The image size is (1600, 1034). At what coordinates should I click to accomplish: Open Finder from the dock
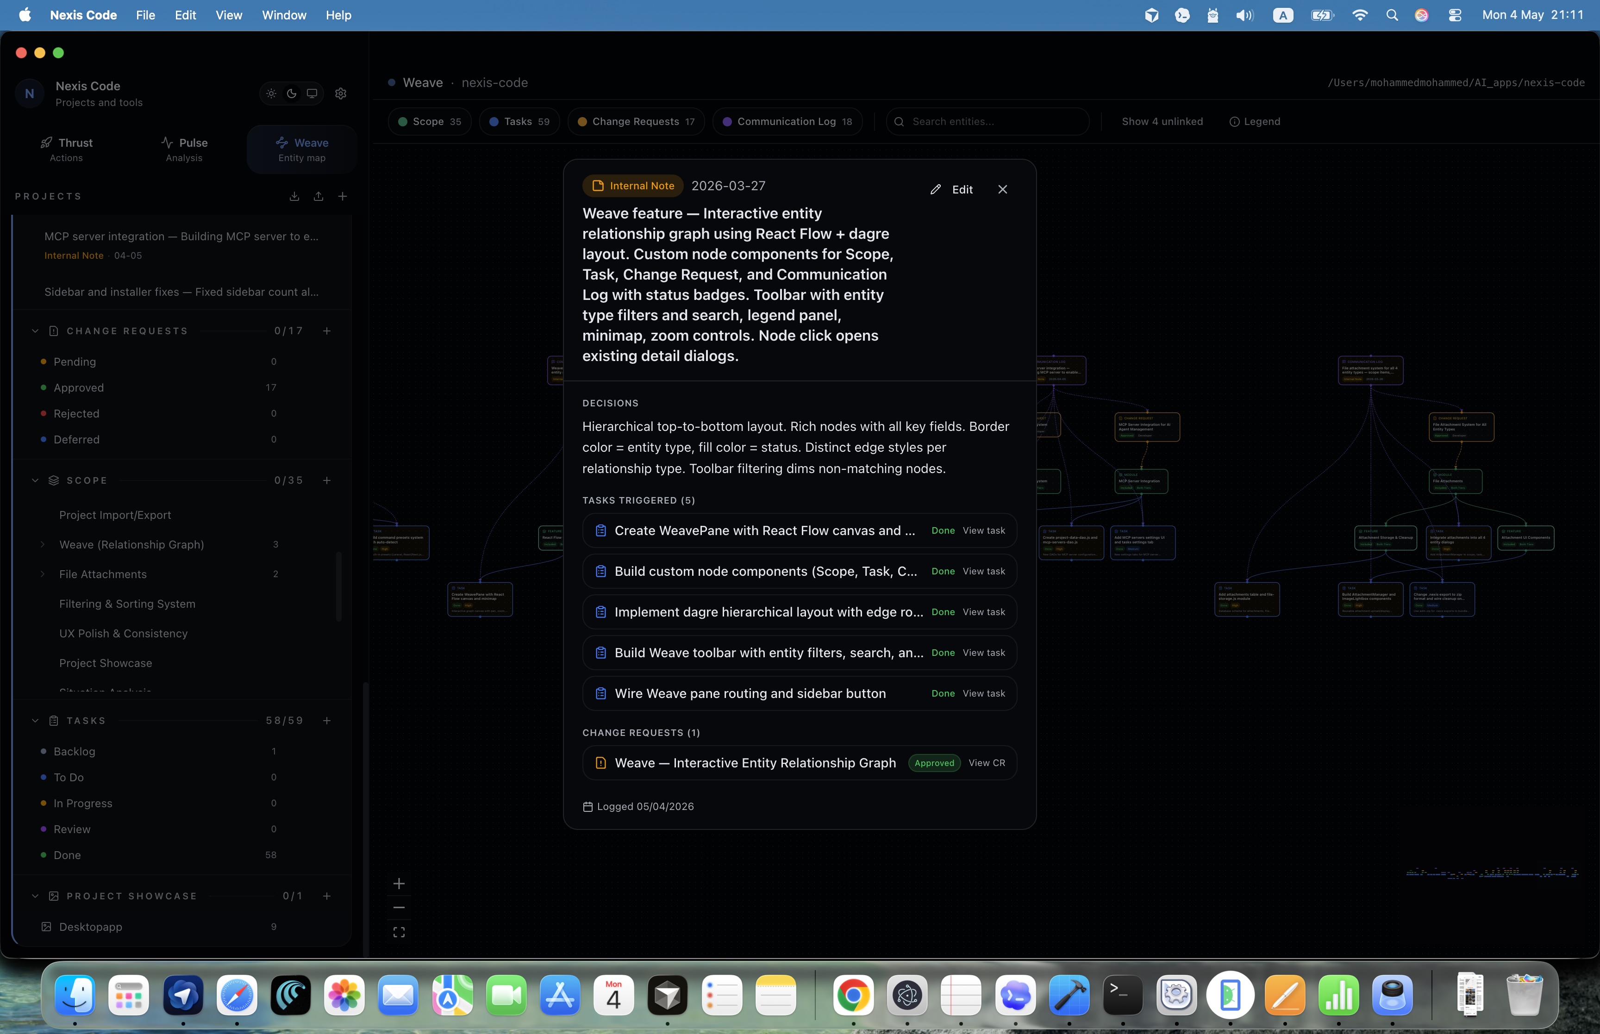pyautogui.click(x=75, y=995)
